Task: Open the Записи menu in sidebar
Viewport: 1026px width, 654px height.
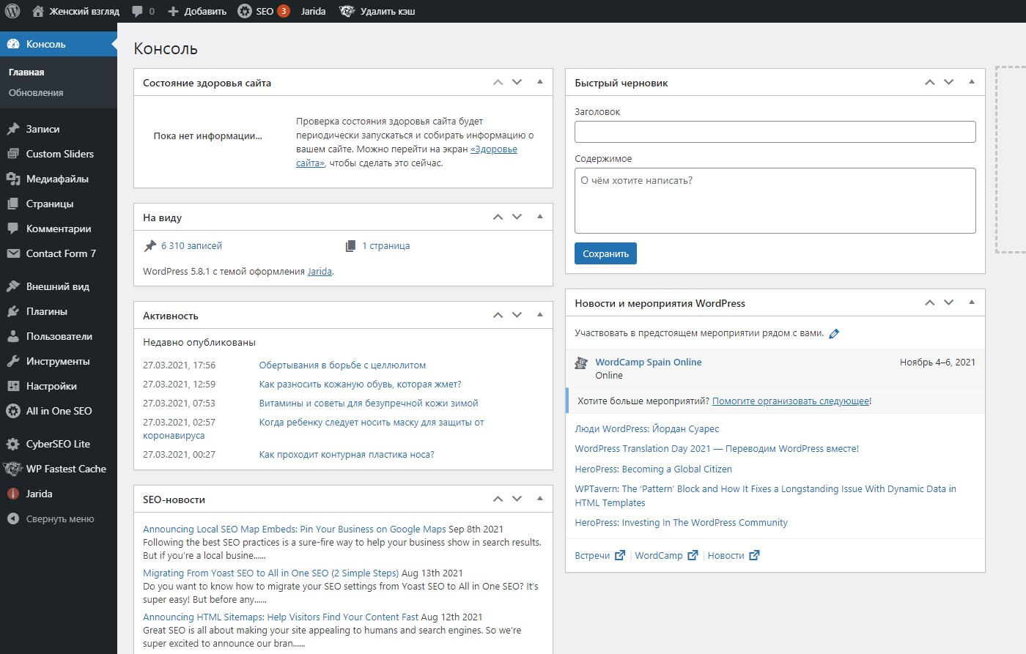Action: click(43, 129)
